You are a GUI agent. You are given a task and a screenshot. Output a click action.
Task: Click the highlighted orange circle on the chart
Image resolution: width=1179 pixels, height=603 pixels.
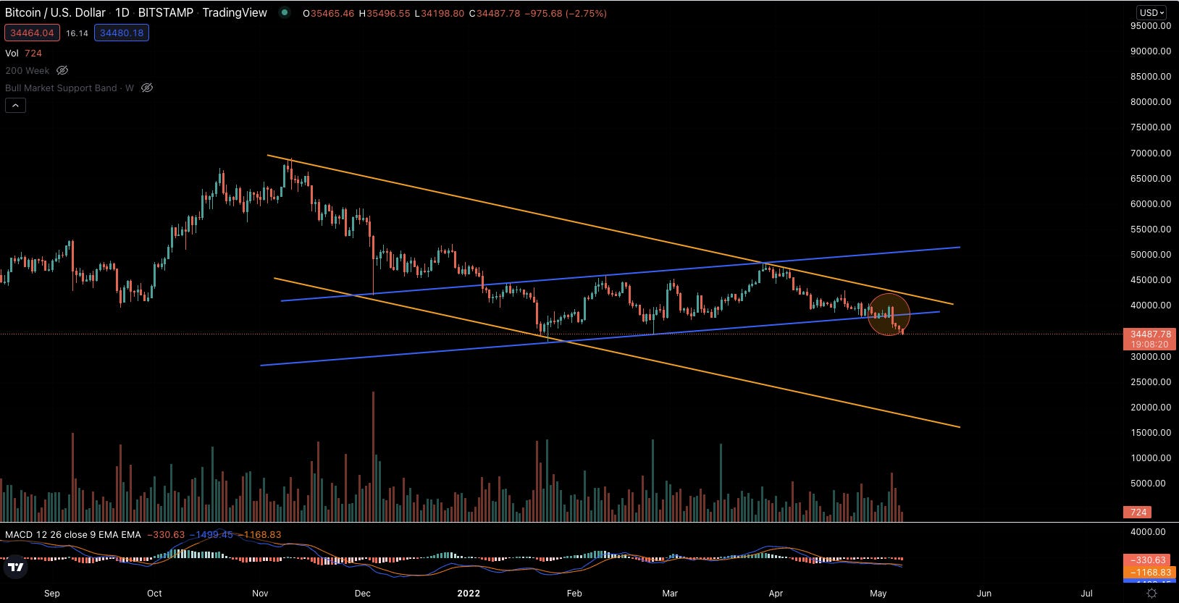[889, 314]
